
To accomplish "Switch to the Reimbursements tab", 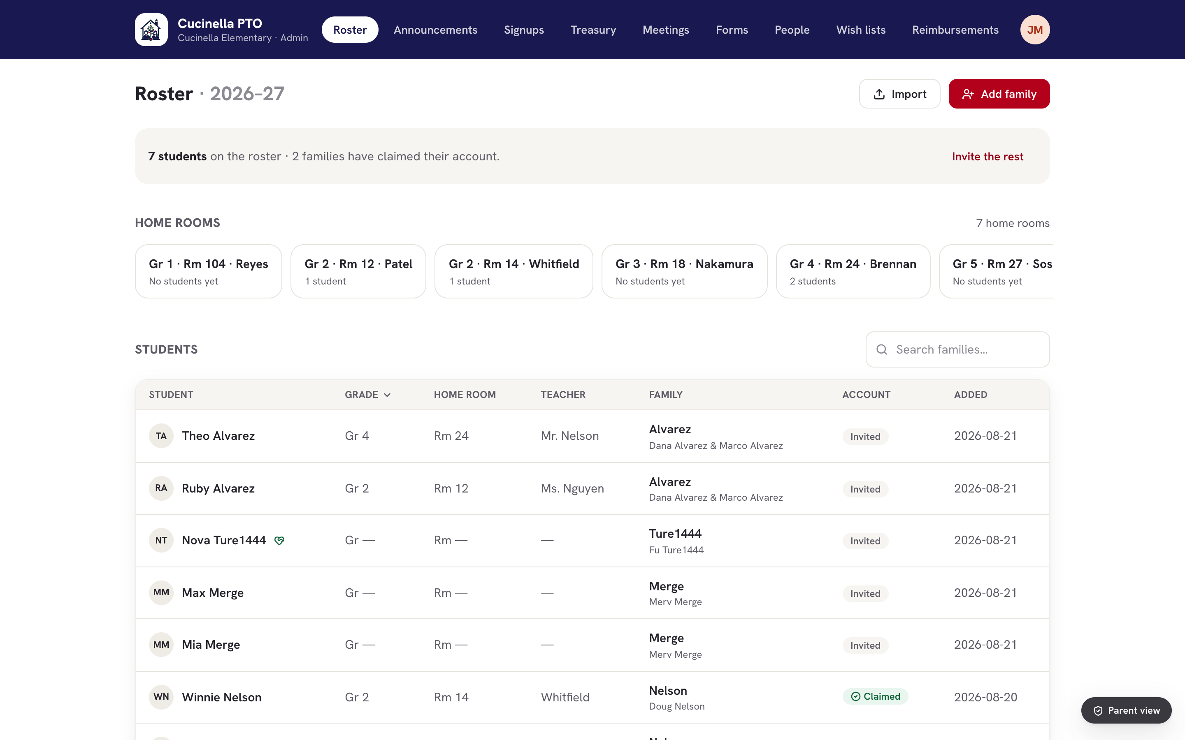I will [955, 30].
